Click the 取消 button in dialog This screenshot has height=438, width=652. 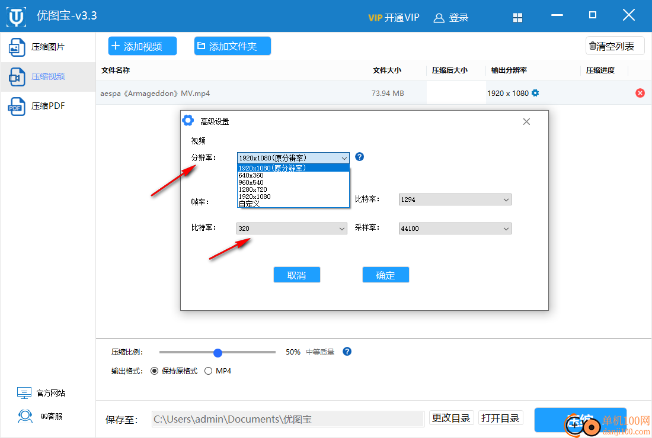tap(297, 275)
